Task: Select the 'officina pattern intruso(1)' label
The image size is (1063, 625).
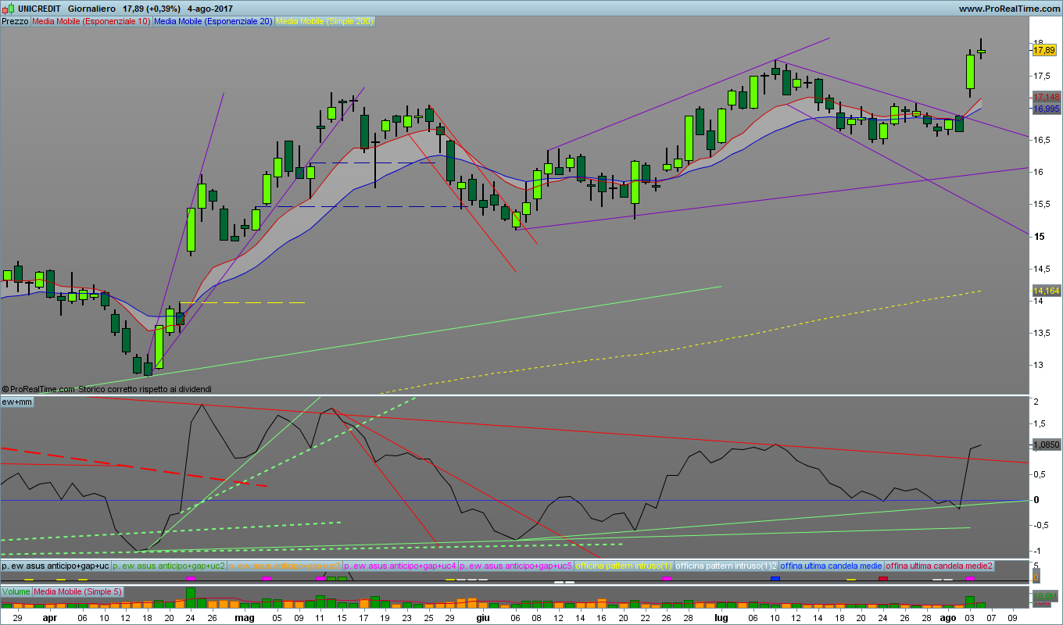Action: tap(624, 565)
